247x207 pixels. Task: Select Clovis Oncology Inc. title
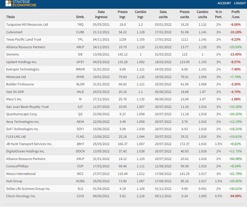tap(21, 196)
